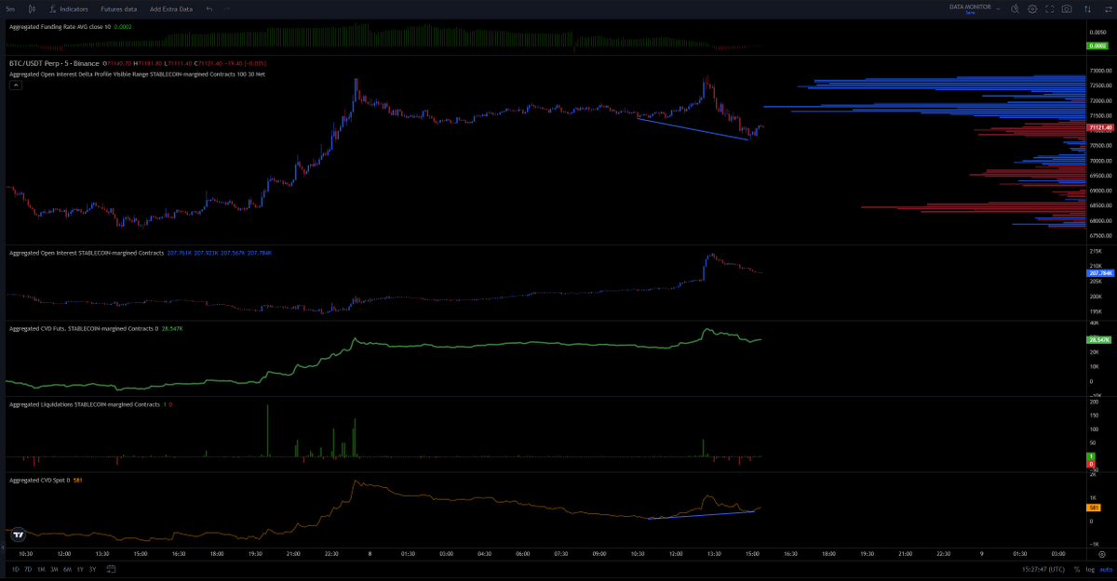Open the Add Extra Data menu

(x=171, y=8)
